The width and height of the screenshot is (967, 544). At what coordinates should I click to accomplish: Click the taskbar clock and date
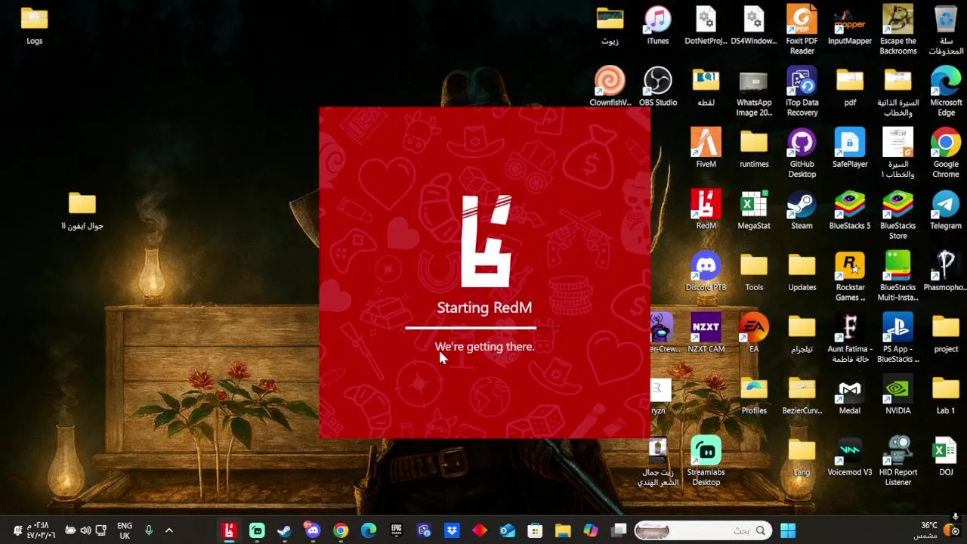[x=42, y=530]
